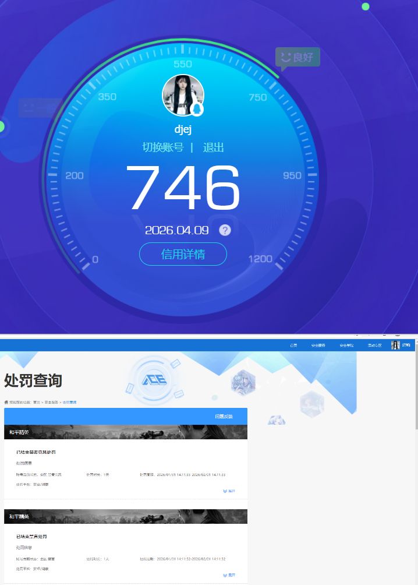Click the 550 mark on the gauge
This screenshot has width=418, height=585.
[183, 64]
